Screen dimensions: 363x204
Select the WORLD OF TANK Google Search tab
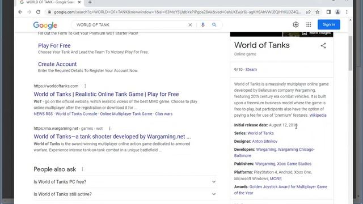coord(50,2)
